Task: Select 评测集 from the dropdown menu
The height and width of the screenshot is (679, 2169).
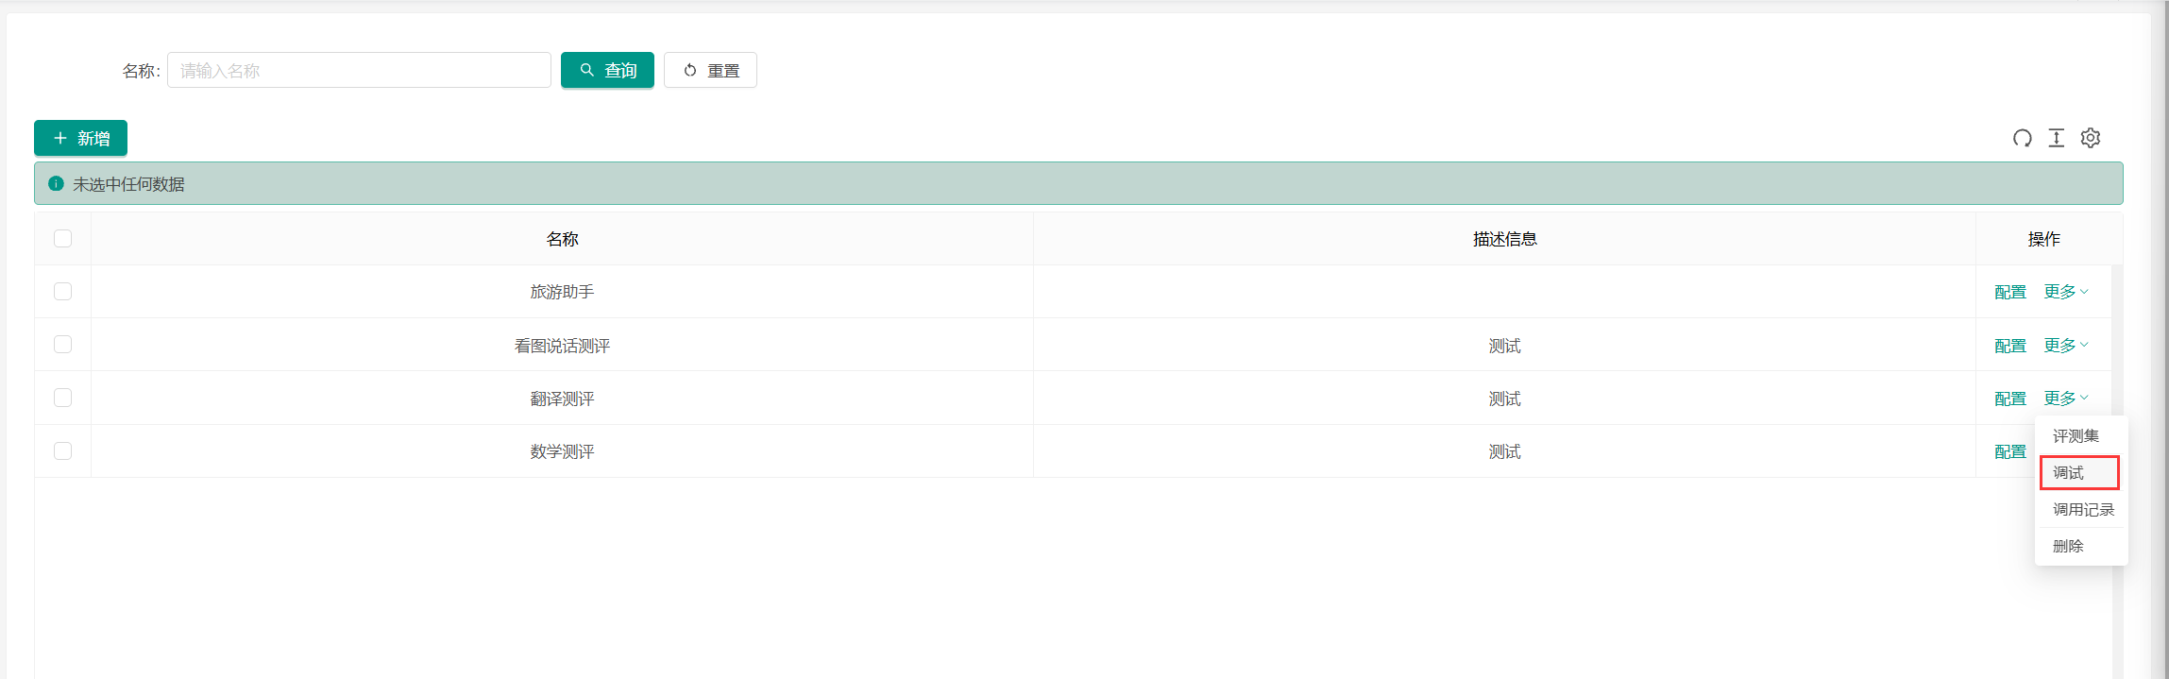Action: (2076, 435)
